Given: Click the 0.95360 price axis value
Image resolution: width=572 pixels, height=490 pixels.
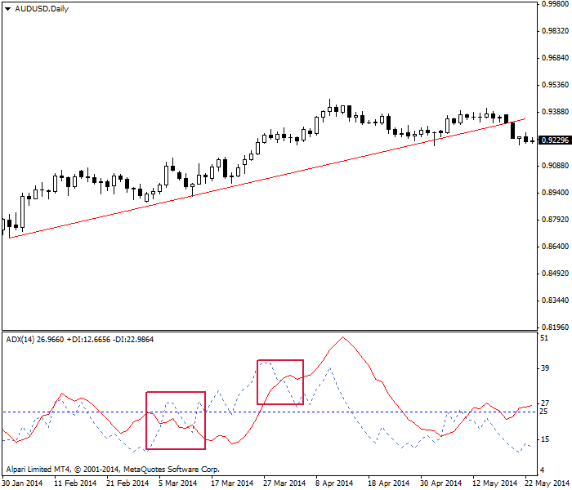Looking at the screenshot, I should (555, 85).
